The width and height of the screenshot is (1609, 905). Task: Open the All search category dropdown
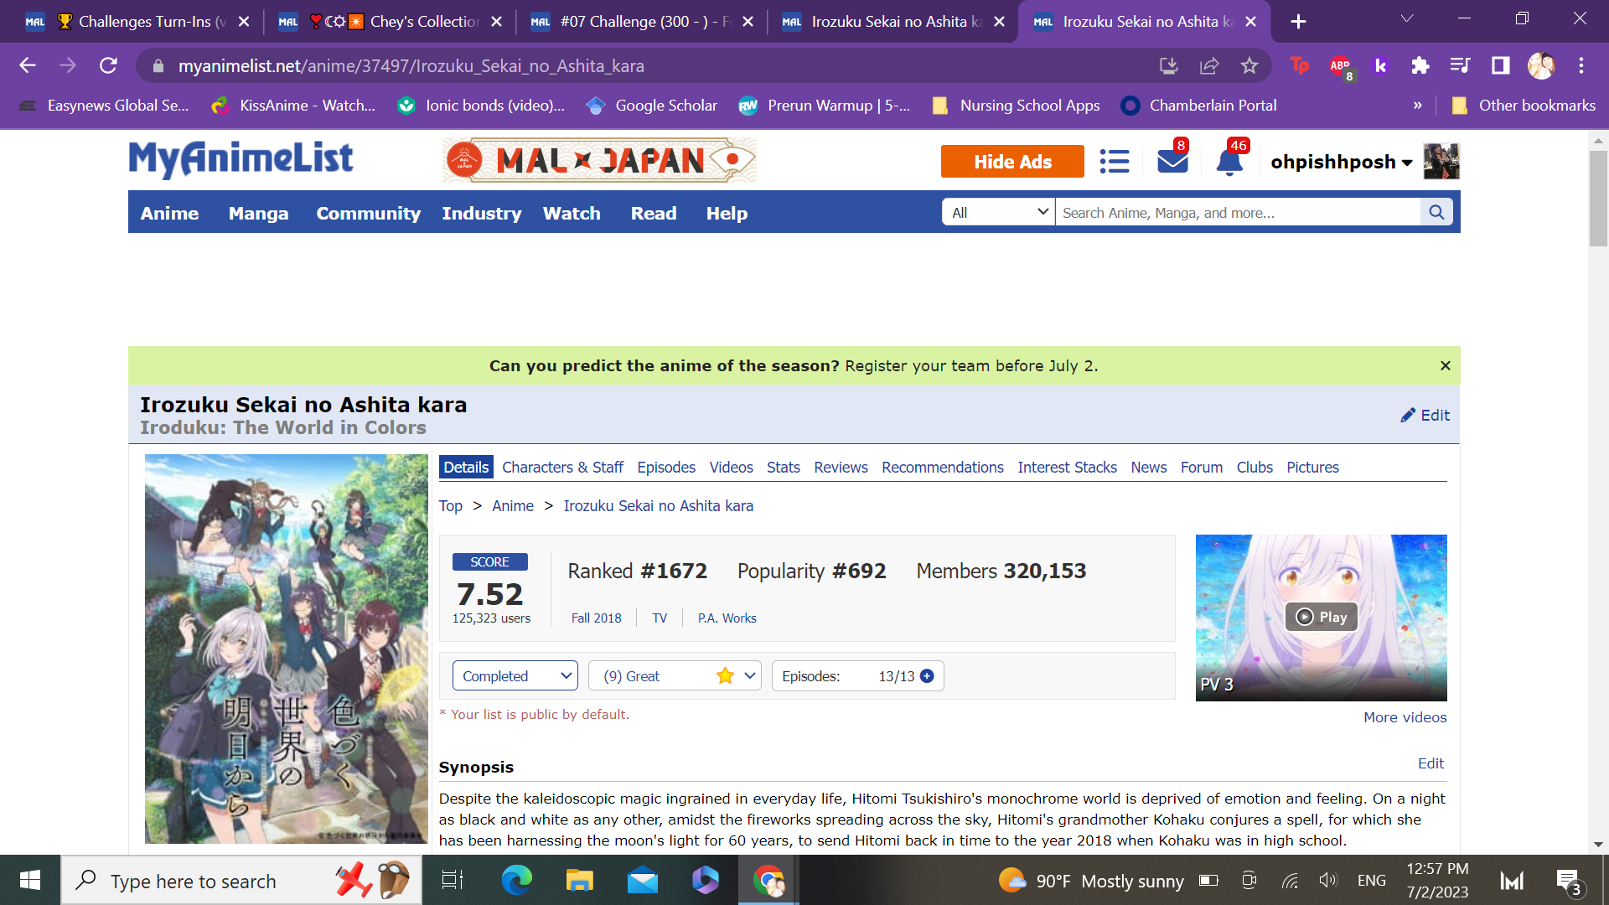(x=999, y=212)
